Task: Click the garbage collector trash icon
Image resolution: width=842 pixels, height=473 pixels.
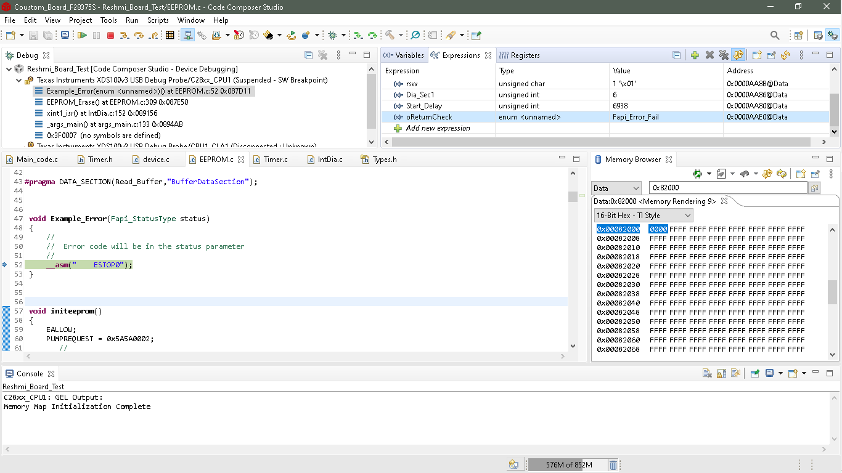Action: 613,465
